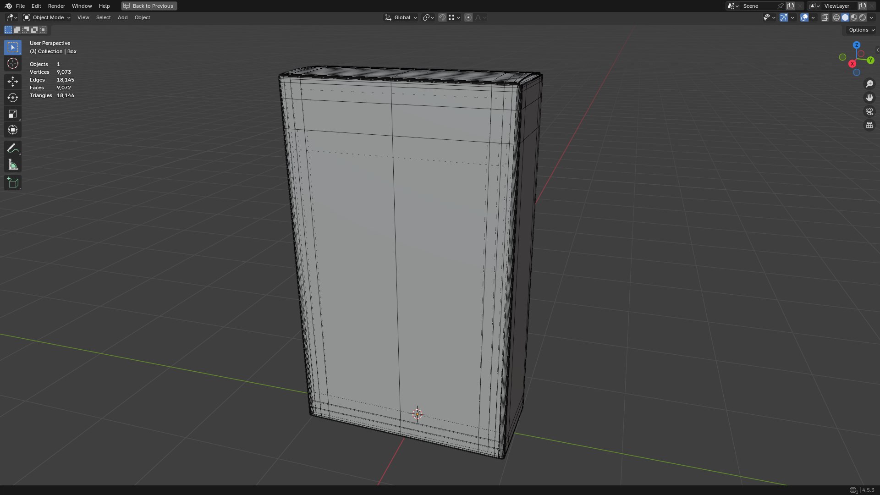Click Back to Previous button

coord(149,6)
